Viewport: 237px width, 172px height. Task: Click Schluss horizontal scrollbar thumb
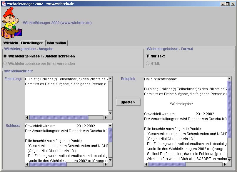tap(48, 164)
